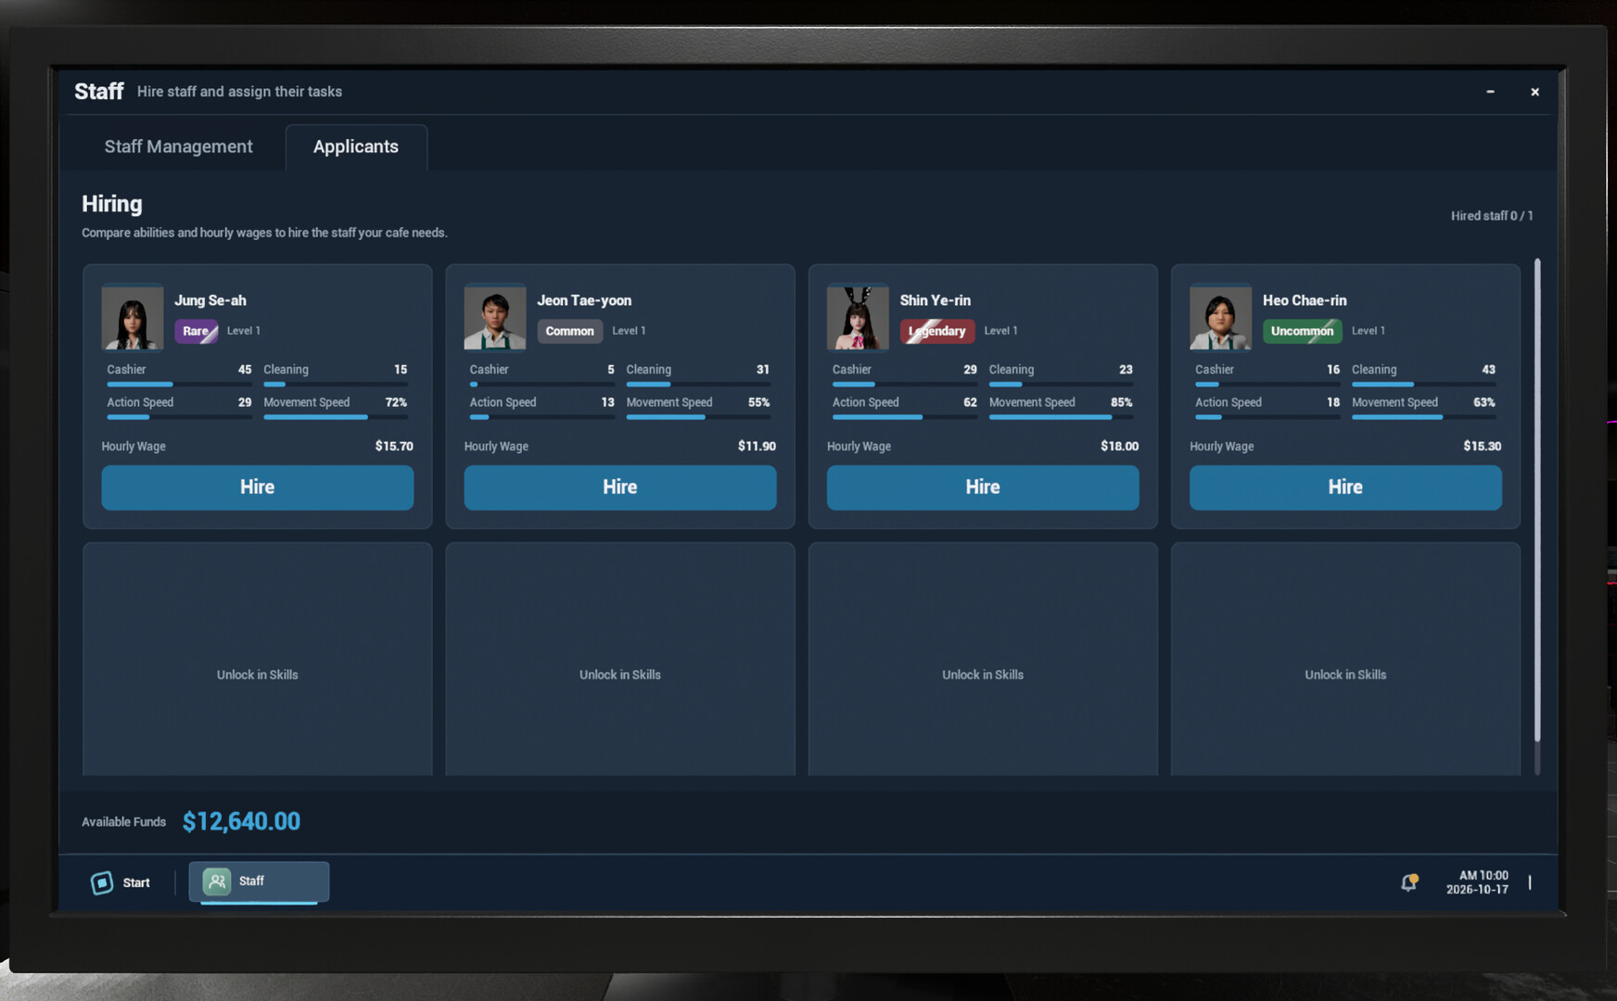
Task: Click Hired staff 0 / 1 counter
Action: pyautogui.click(x=1492, y=216)
